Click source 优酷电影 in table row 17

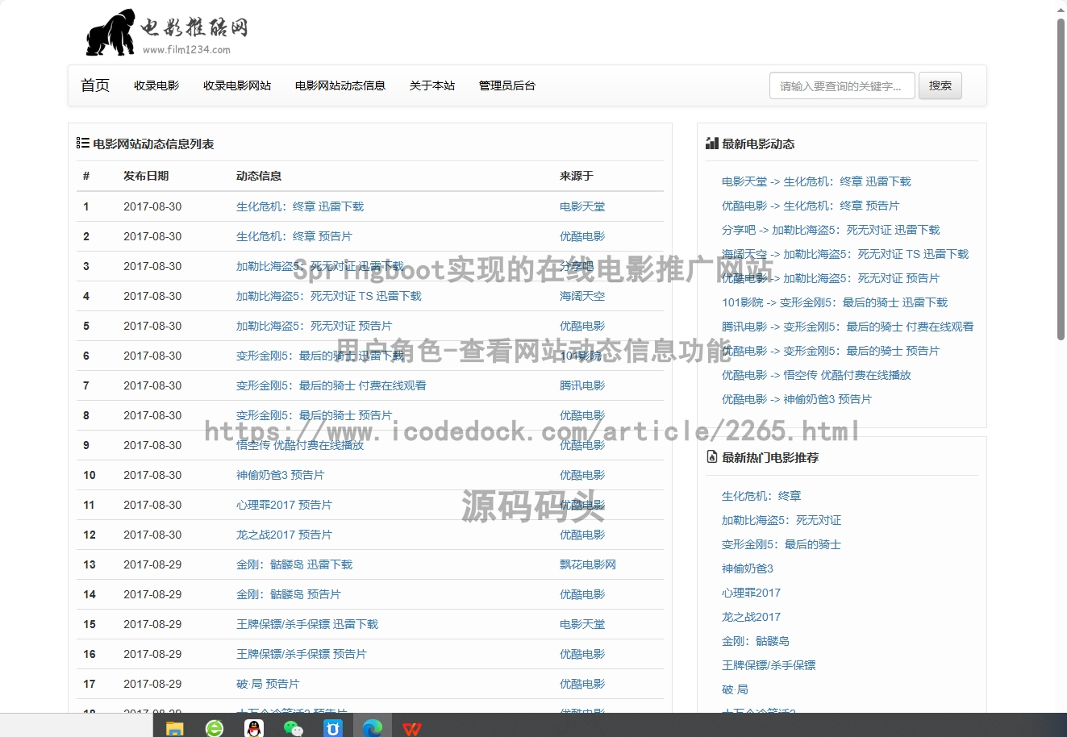582,684
